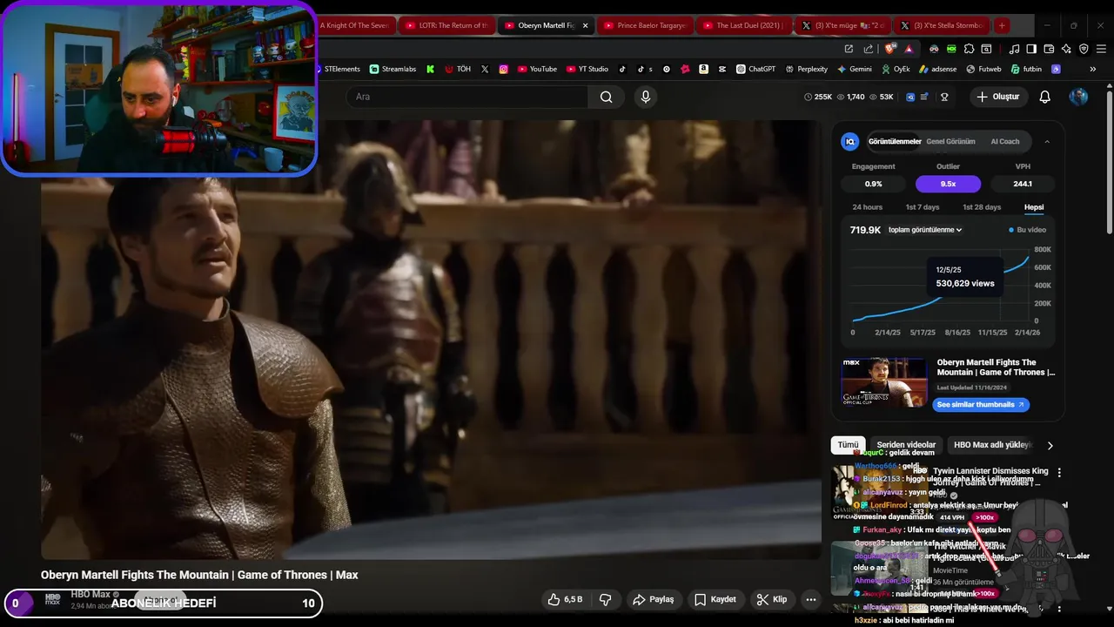
Task: Open the Perplexity bookmark
Action: coord(807,69)
